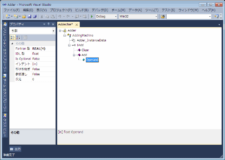Collapse the その他 property category
225x160 pixels.
pyautogui.click(x=12, y=43)
